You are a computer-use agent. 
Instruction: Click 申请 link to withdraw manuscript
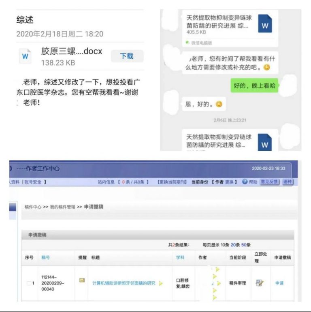coord(279,283)
